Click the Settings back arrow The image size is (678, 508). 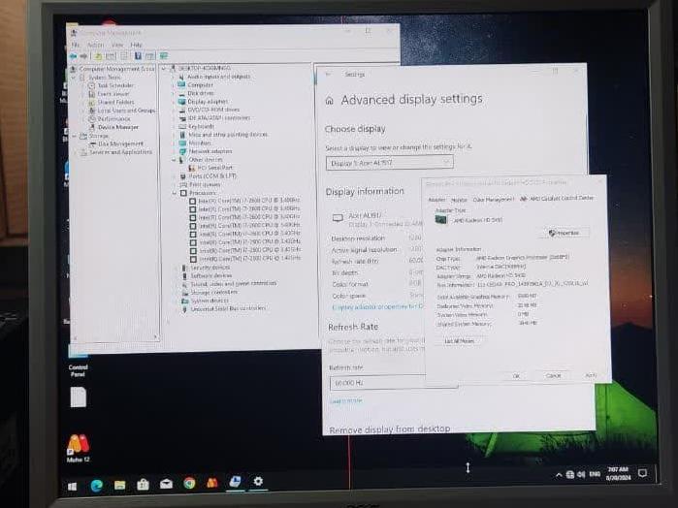coord(328,75)
